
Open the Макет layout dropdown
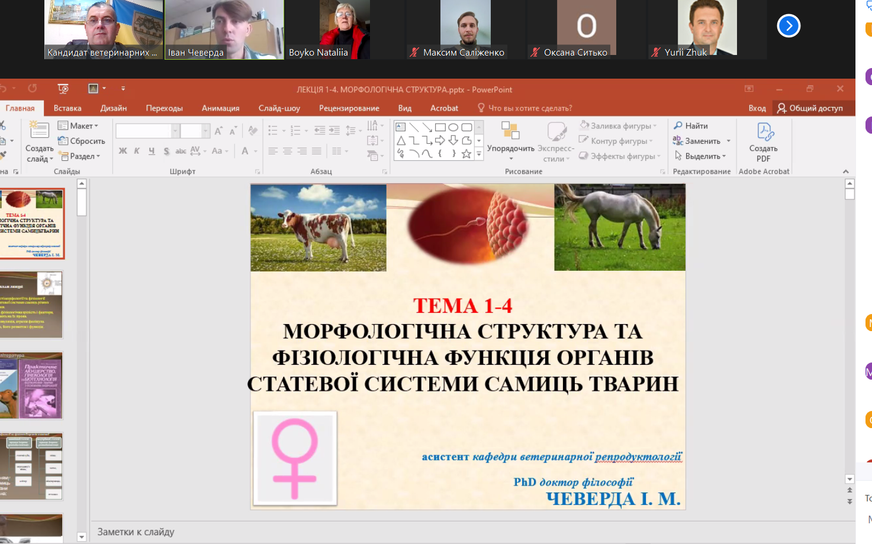[x=78, y=126]
